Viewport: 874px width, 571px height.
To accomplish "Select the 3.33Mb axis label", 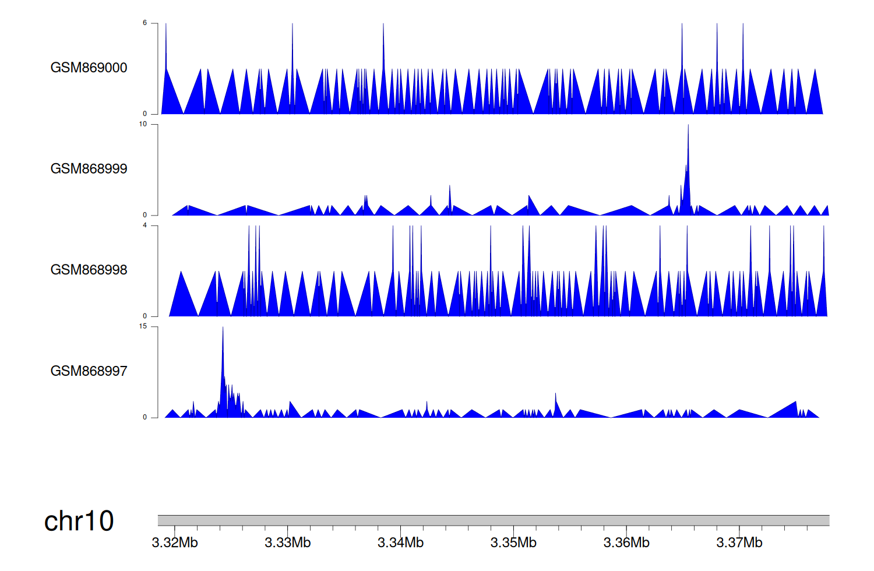I will click(x=287, y=543).
